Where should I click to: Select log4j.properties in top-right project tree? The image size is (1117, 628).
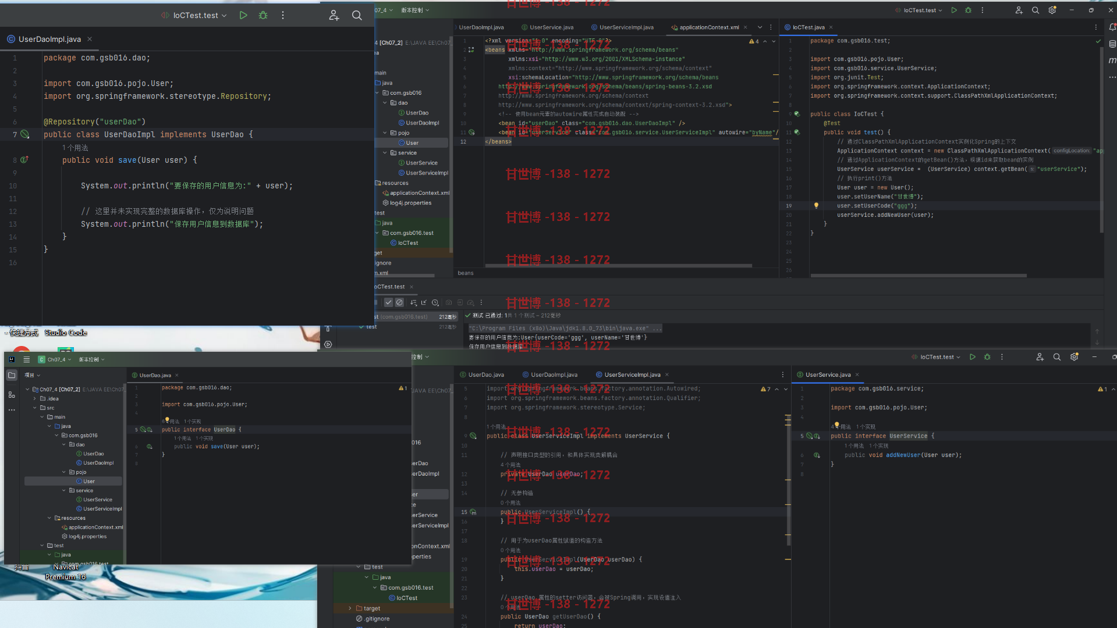(407, 203)
